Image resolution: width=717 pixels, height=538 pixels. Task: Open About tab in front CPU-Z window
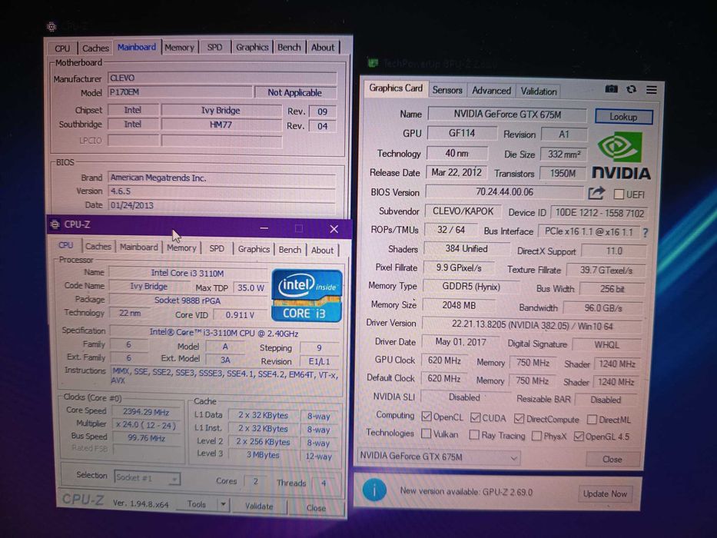pyautogui.click(x=322, y=251)
